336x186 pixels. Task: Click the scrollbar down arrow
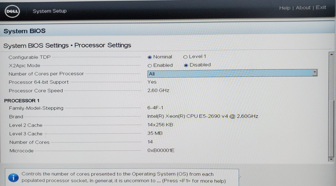(331, 159)
